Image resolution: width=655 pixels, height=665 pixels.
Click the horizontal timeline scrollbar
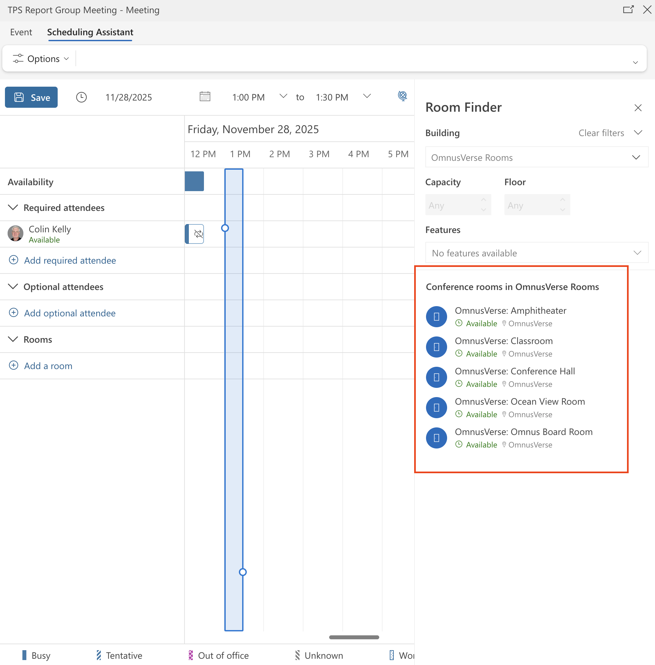(x=354, y=637)
